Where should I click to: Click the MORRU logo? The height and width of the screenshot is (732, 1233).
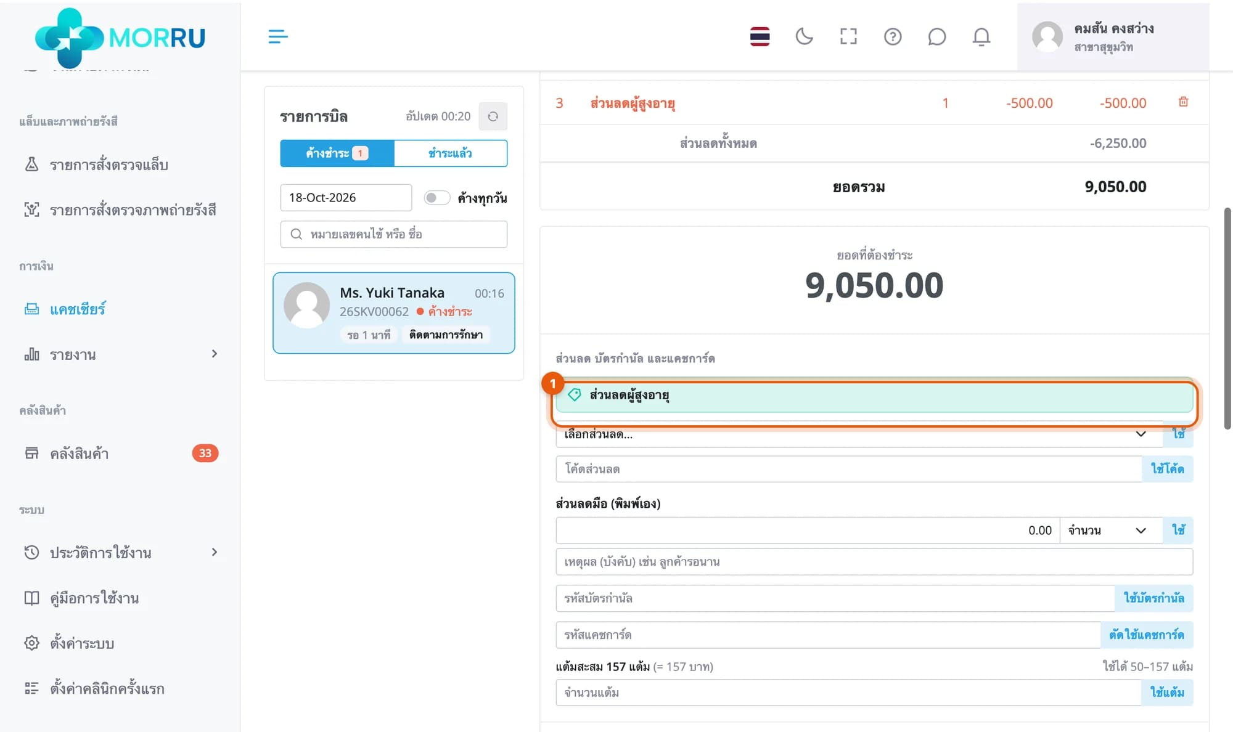(120, 38)
